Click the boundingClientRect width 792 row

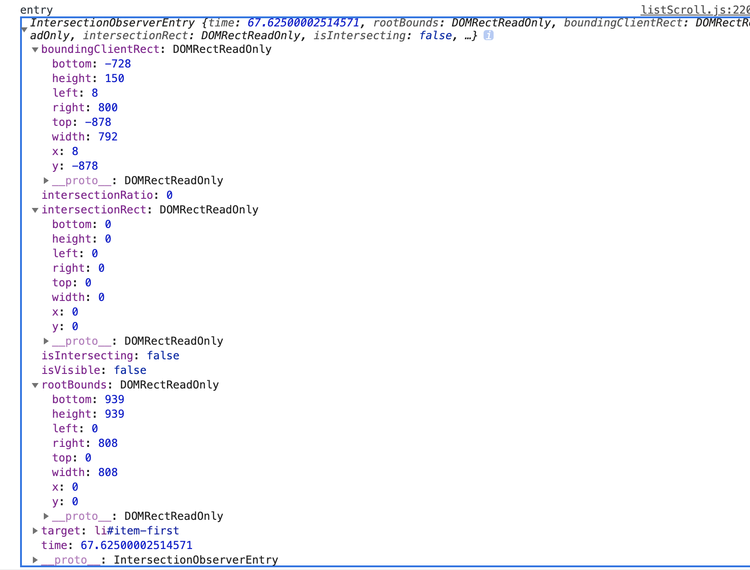click(85, 137)
